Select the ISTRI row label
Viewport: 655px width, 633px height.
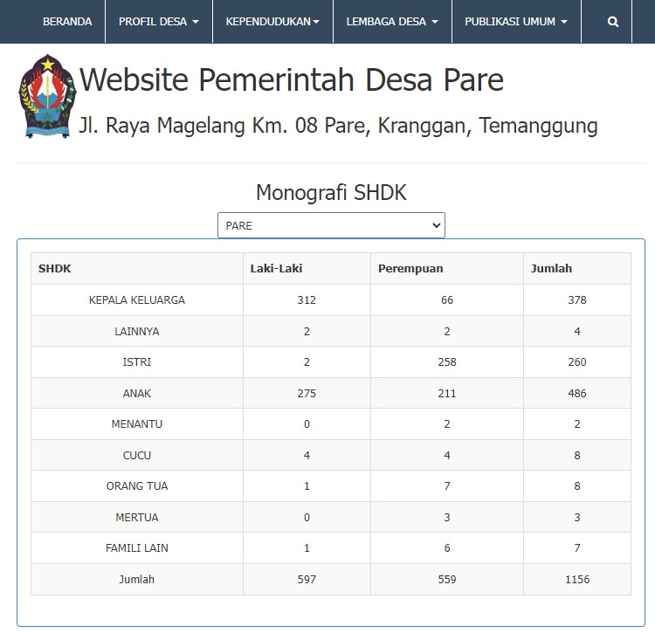(137, 362)
